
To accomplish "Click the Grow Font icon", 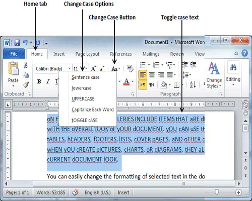I will point(93,68).
